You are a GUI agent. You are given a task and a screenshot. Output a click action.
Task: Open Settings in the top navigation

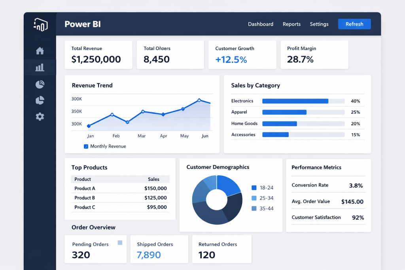click(x=319, y=24)
